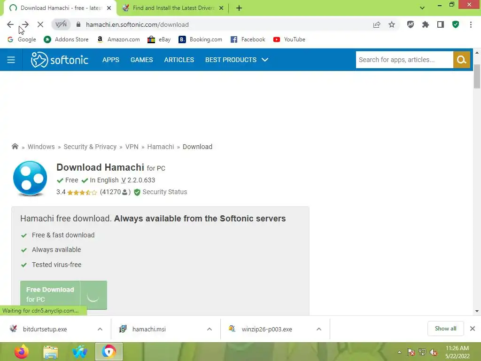Click the Hamachi app icon
Viewport: 481px width, 361px height.
(30, 178)
